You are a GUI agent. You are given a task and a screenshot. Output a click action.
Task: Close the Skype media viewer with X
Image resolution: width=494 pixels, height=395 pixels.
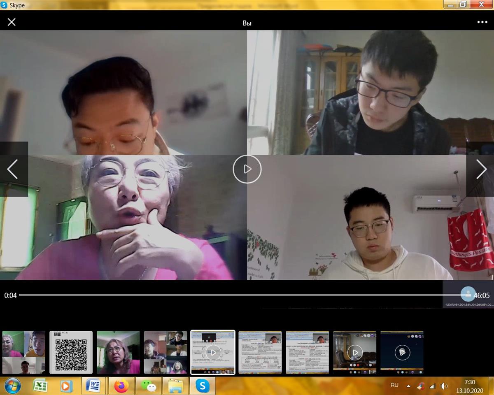[x=12, y=22]
